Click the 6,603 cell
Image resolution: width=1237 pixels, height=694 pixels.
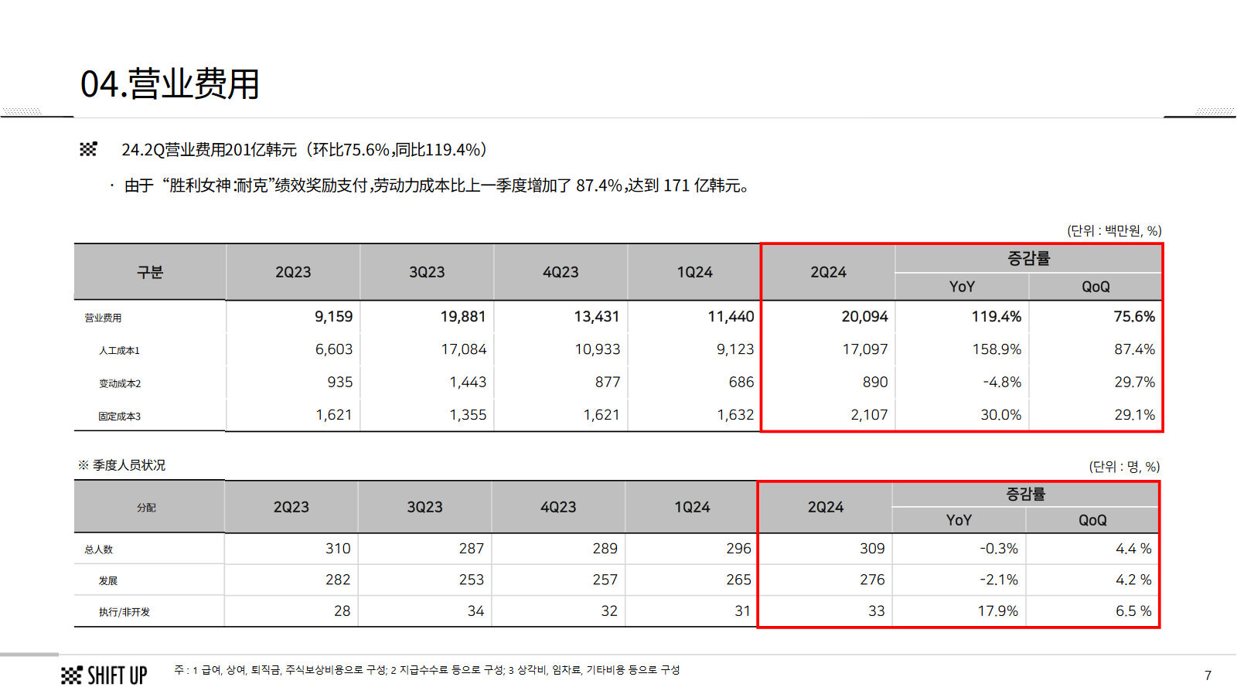[x=333, y=349]
